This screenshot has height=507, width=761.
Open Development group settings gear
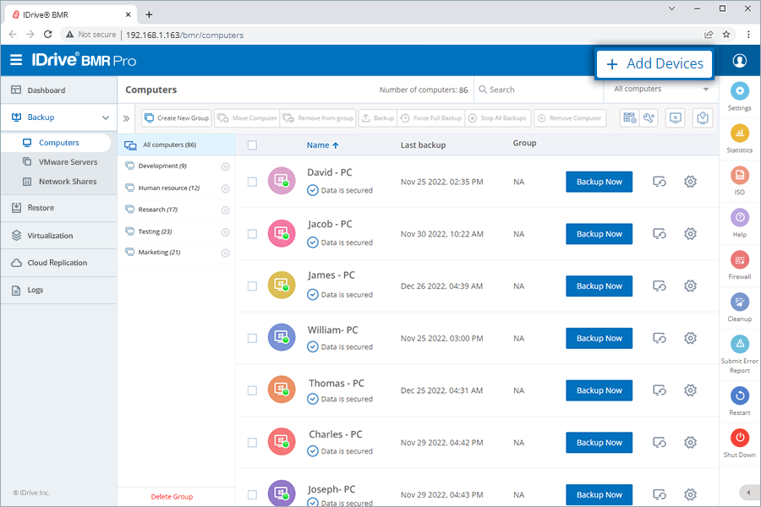[x=225, y=166]
